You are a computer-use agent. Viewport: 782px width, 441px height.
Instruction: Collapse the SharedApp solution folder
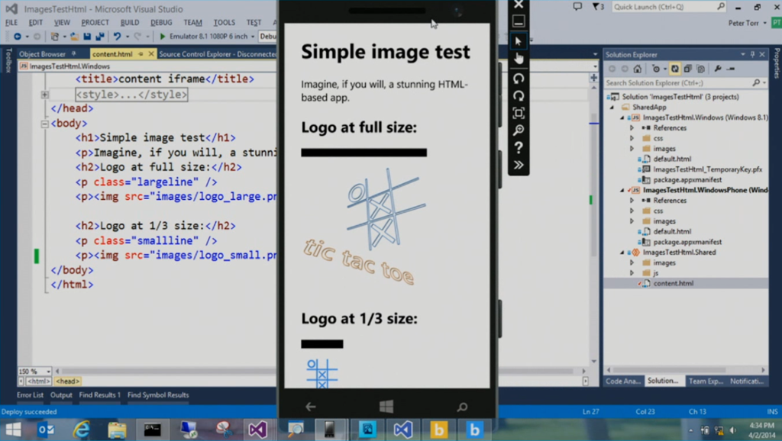pyautogui.click(x=612, y=107)
